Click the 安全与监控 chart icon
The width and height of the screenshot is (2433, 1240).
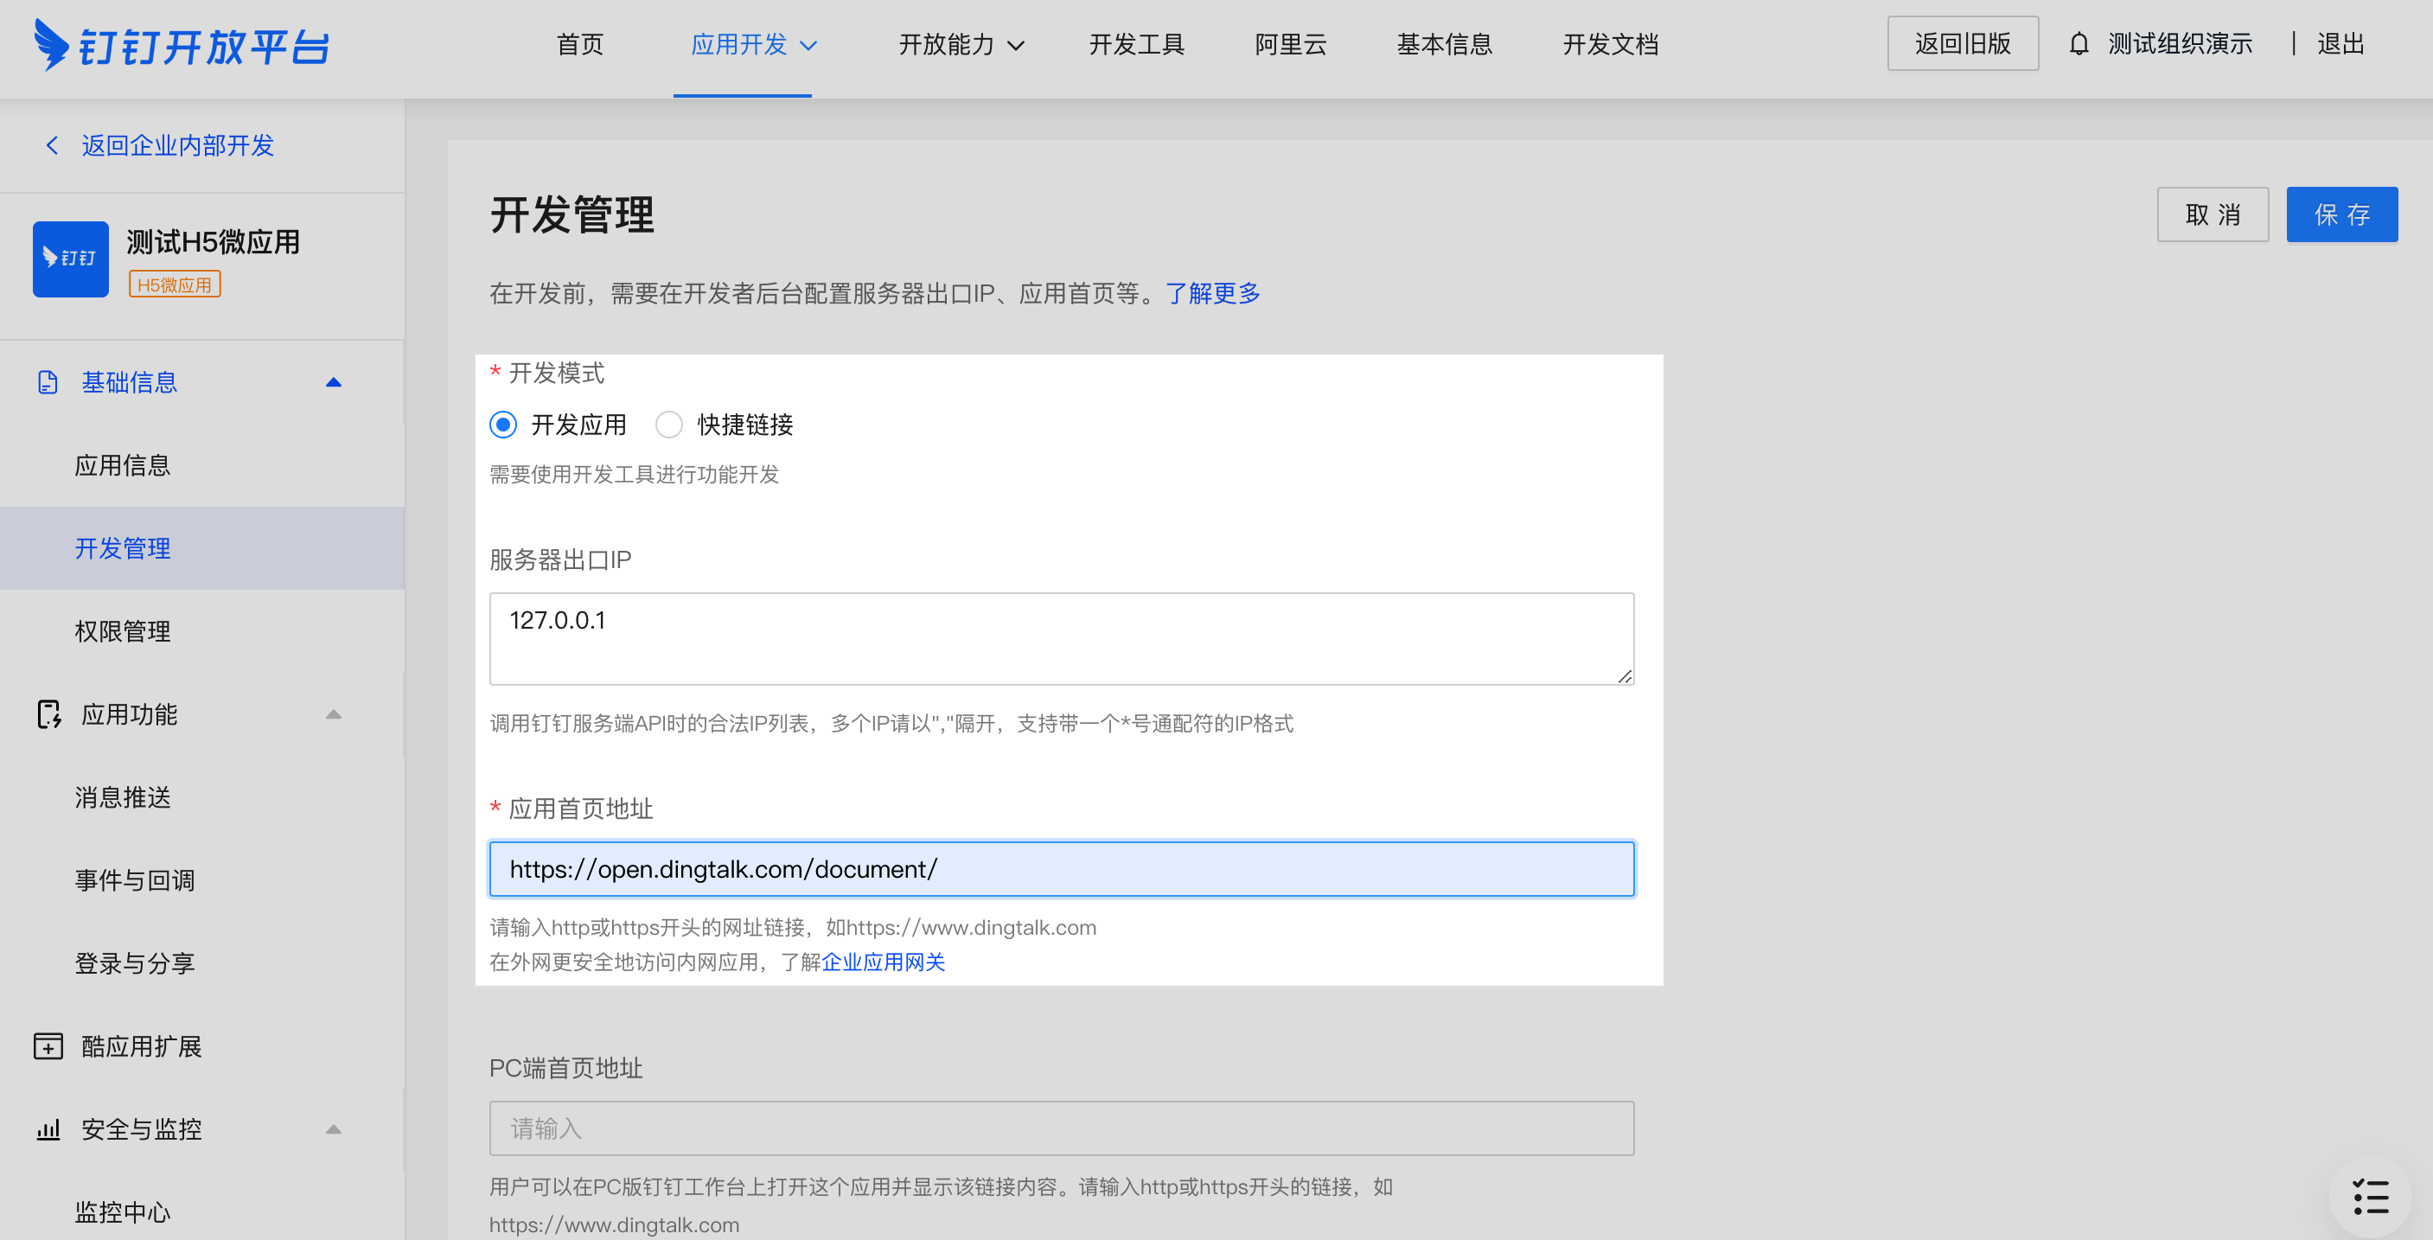click(x=48, y=1129)
